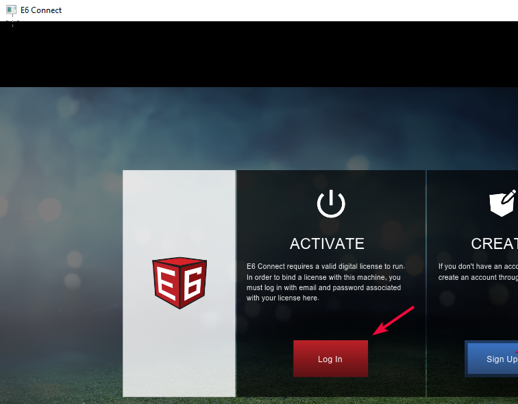Click the blue Sign Up button
This screenshot has width=518, height=404.
tap(492, 359)
